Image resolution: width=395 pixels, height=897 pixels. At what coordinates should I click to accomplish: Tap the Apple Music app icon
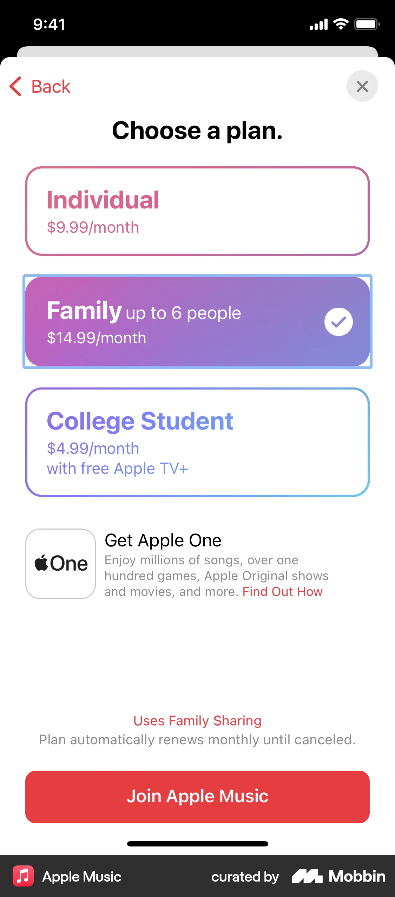tap(23, 876)
